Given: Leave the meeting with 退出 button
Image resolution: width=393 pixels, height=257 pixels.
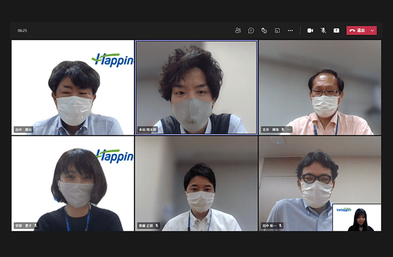Looking at the screenshot, I should (357, 30).
